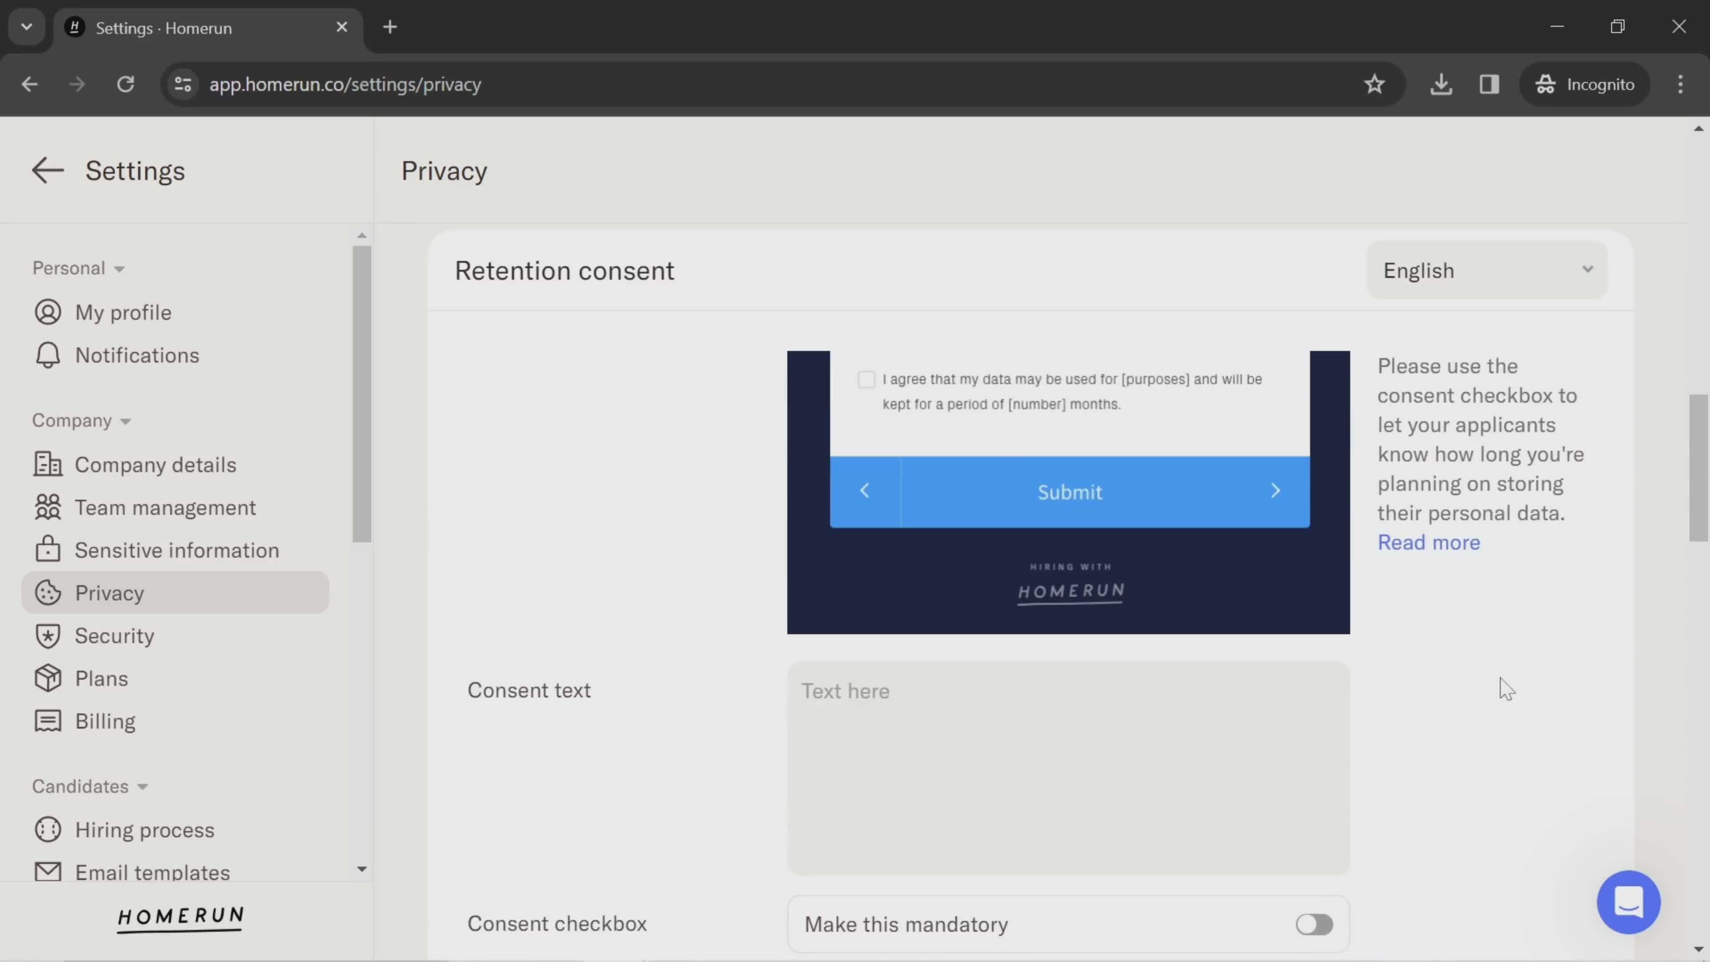Click the Company details building icon
Screen dimensions: 1710x962
point(48,465)
